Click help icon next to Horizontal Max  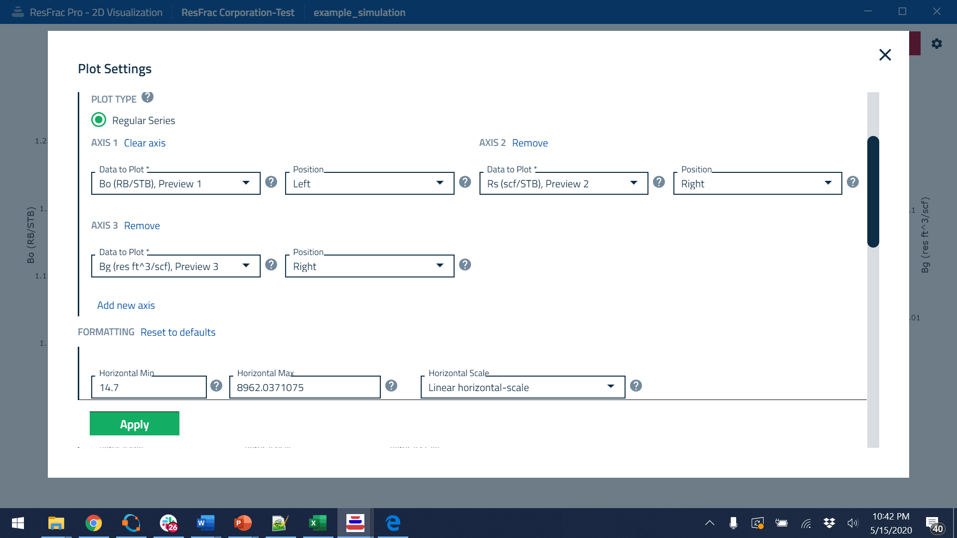[x=391, y=386]
